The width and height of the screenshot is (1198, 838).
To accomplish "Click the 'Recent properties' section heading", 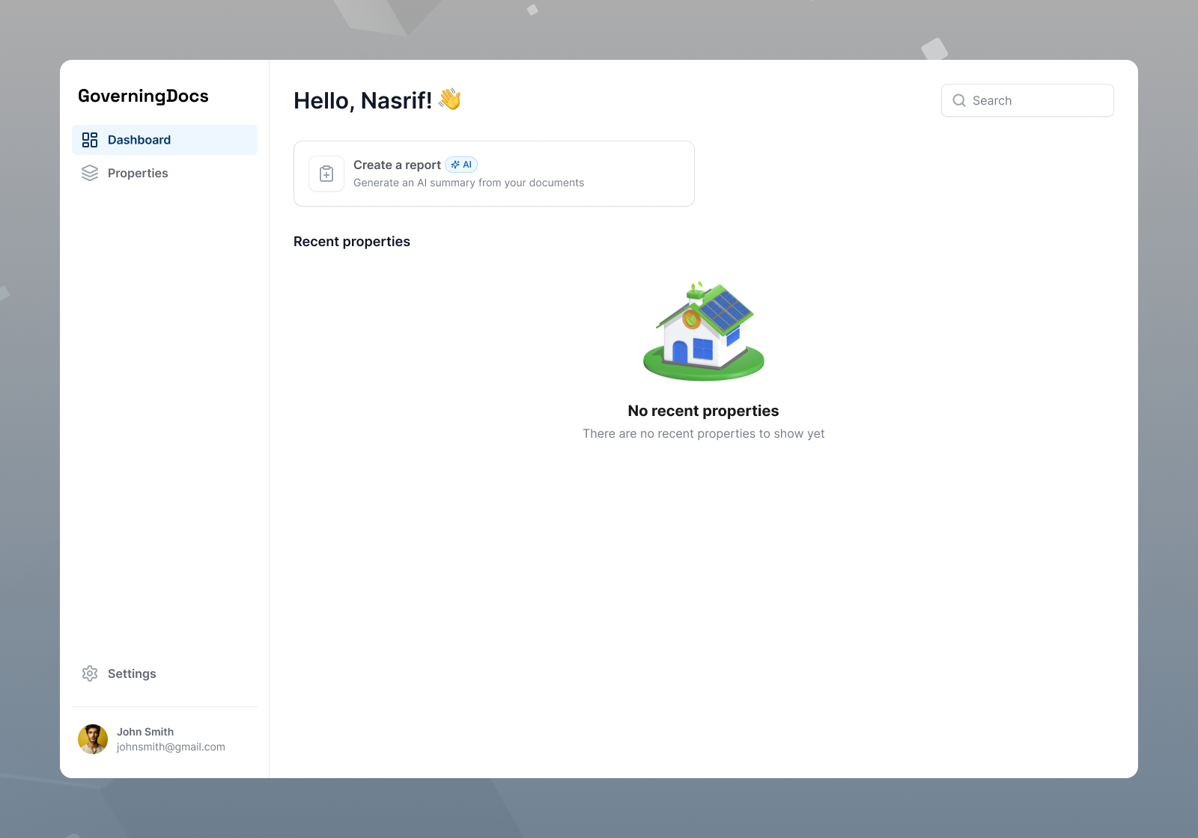I will tap(352, 242).
